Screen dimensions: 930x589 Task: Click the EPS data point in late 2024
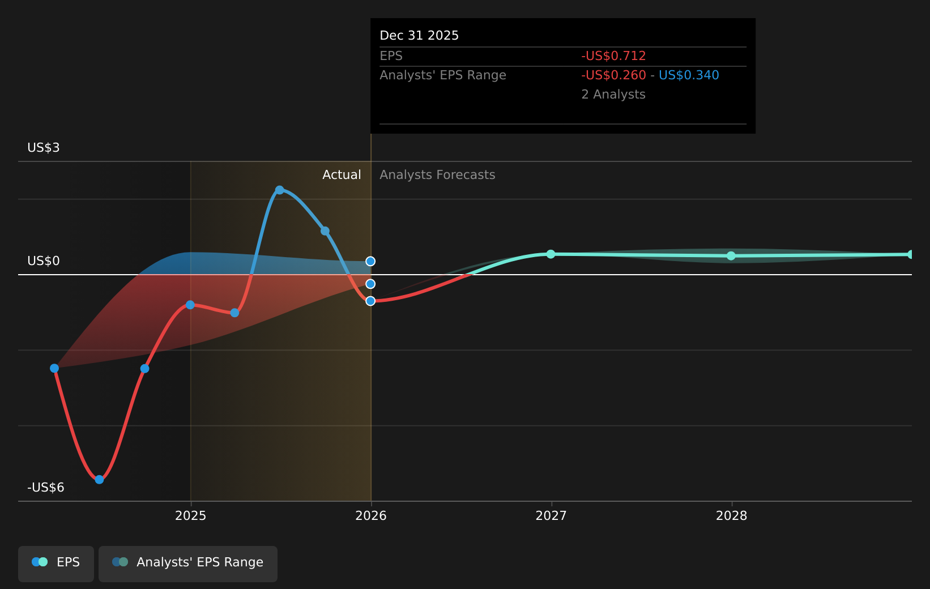144,369
